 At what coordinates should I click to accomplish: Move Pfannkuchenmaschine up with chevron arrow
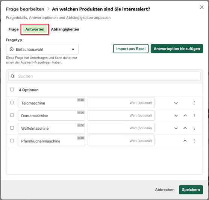coord(185,141)
